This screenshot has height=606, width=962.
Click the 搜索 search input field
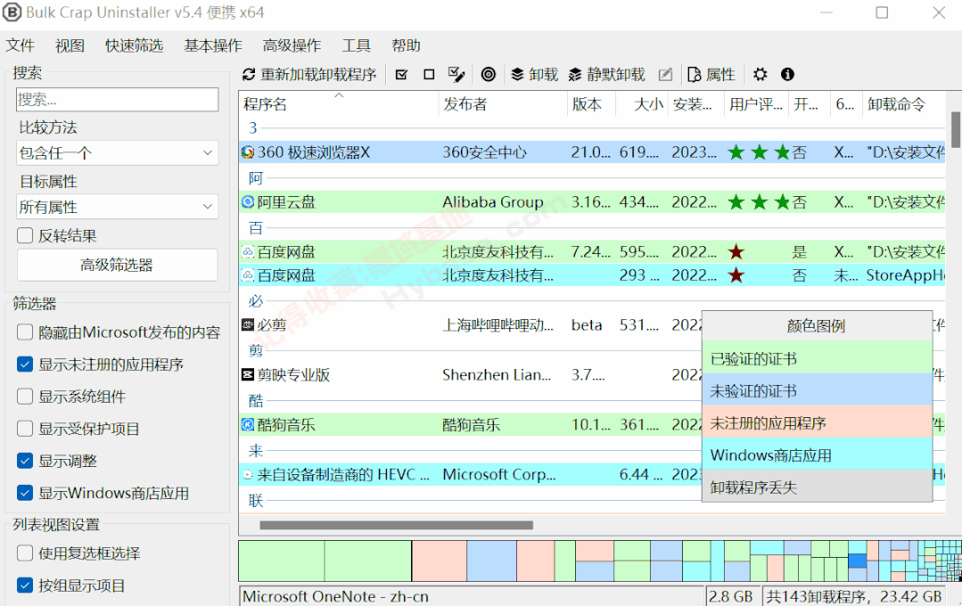tap(117, 99)
